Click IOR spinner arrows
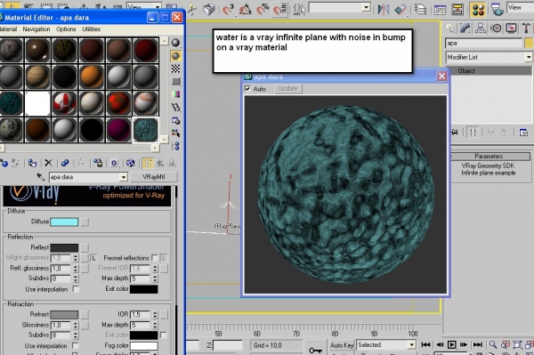534x355 pixels. click(155, 314)
